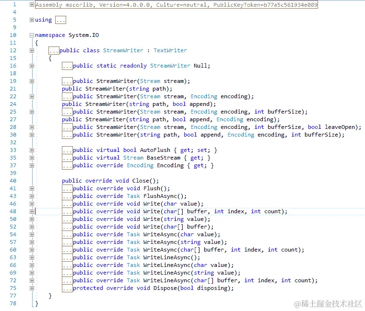Expand region for StreamWriter(Stream stream) constructor
Screen dimensions: 365x311
(32, 81)
